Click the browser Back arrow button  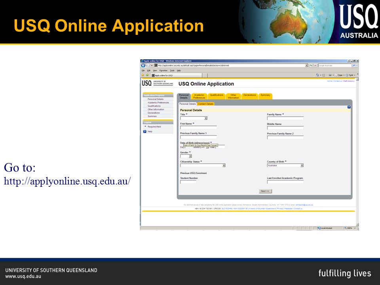click(x=143, y=65)
